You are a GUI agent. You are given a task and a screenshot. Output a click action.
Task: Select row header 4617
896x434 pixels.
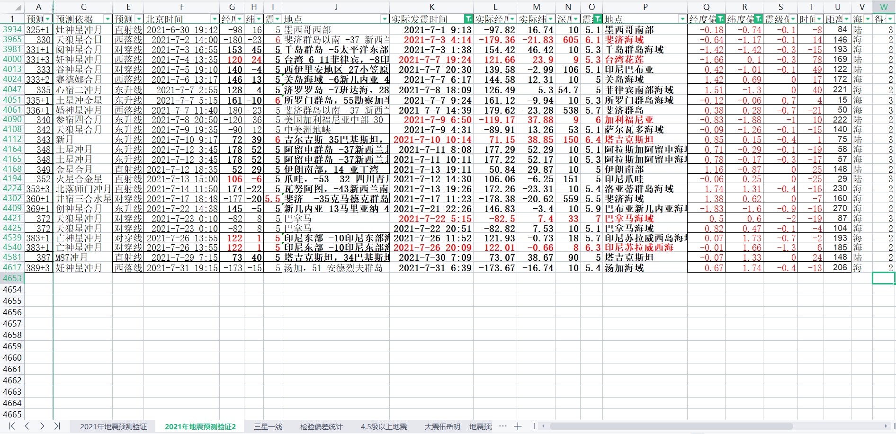[x=12, y=267]
